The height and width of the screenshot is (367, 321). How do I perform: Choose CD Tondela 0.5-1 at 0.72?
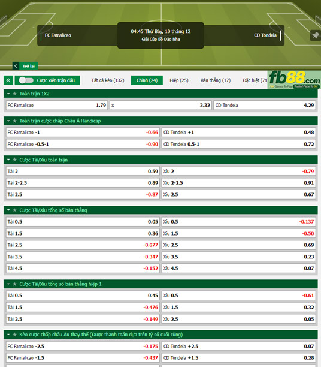238,144
